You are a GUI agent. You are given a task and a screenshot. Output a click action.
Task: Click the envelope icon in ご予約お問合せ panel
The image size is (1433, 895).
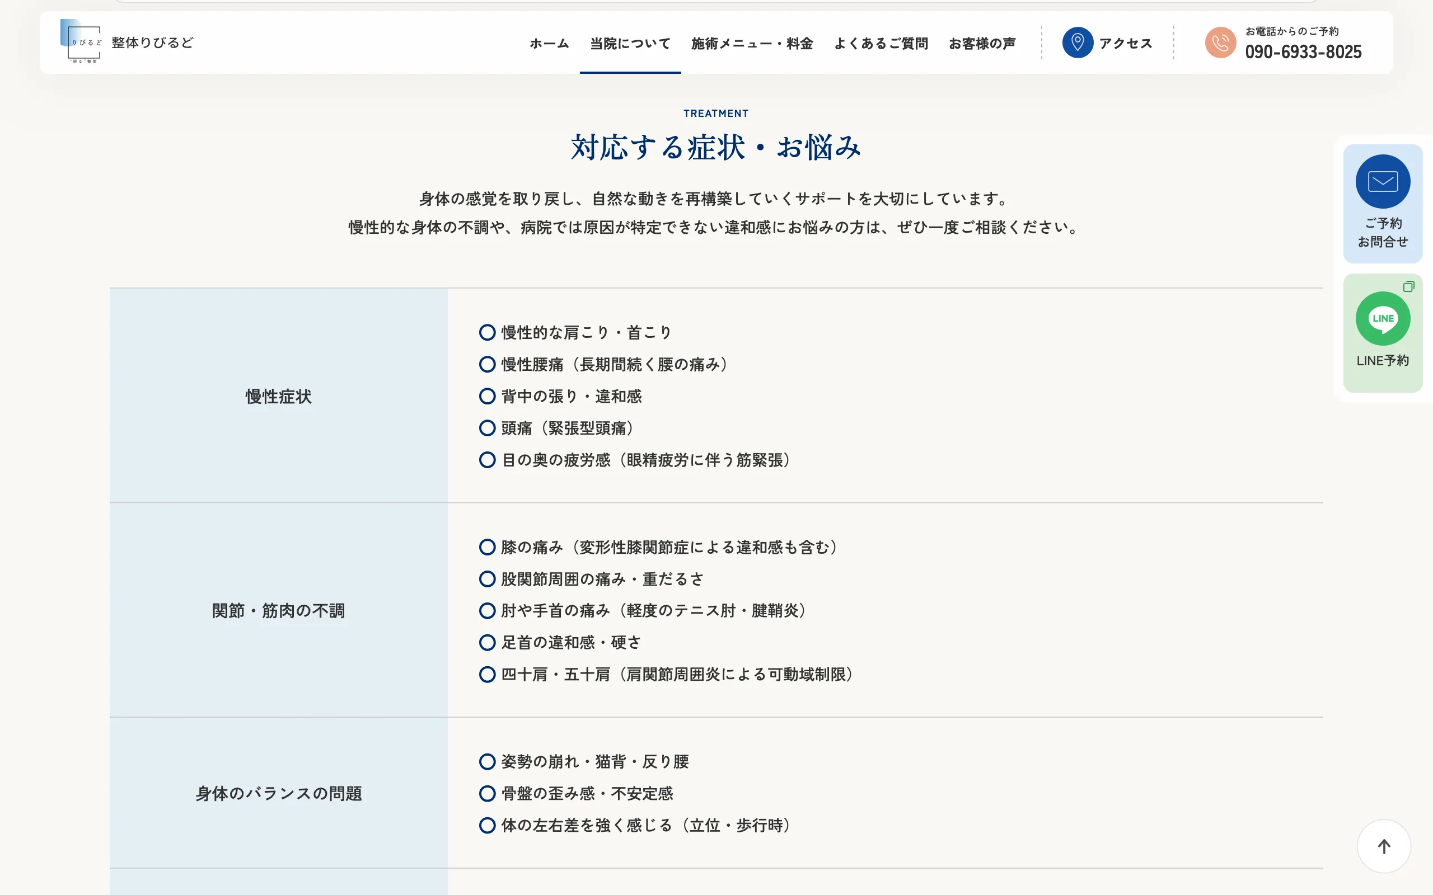(1383, 181)
